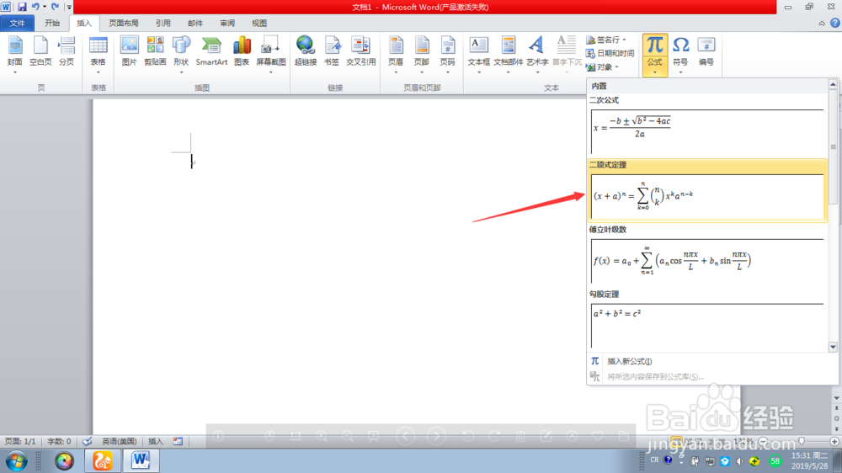842x473 pixels.
Task: Insert a number (编号)
Action: (x=706, y=51)
